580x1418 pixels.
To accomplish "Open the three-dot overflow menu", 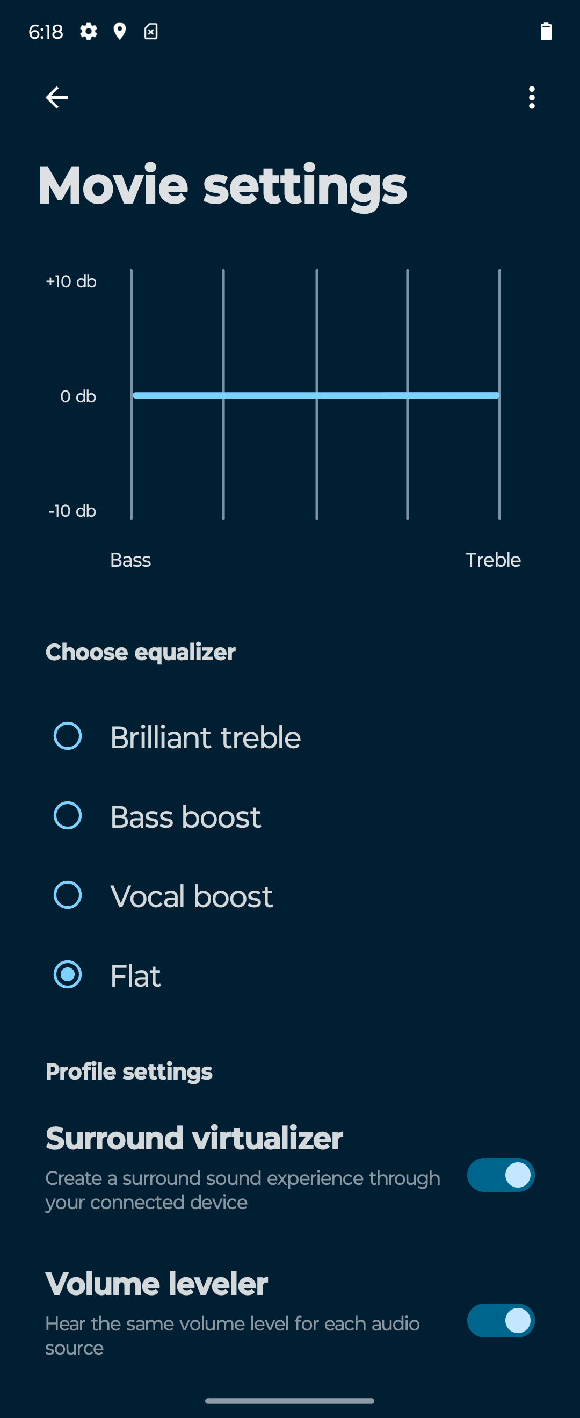I will 532,97.
